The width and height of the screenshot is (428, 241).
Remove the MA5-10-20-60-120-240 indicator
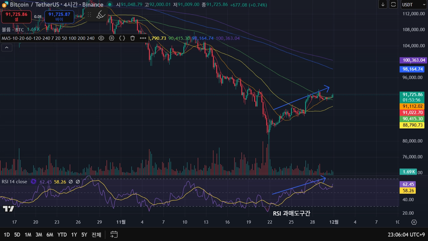(x=132, y=38)
